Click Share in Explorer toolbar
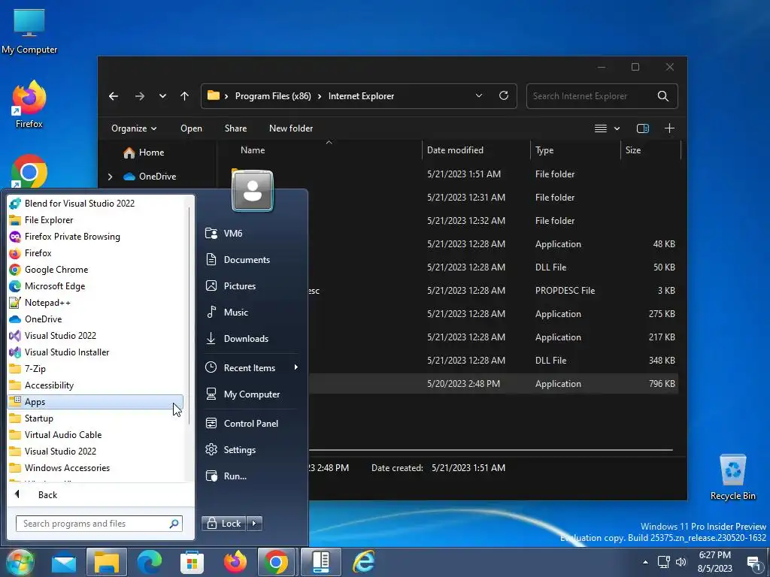Screen dimensions: 770x577 click(x=235, y=128)
